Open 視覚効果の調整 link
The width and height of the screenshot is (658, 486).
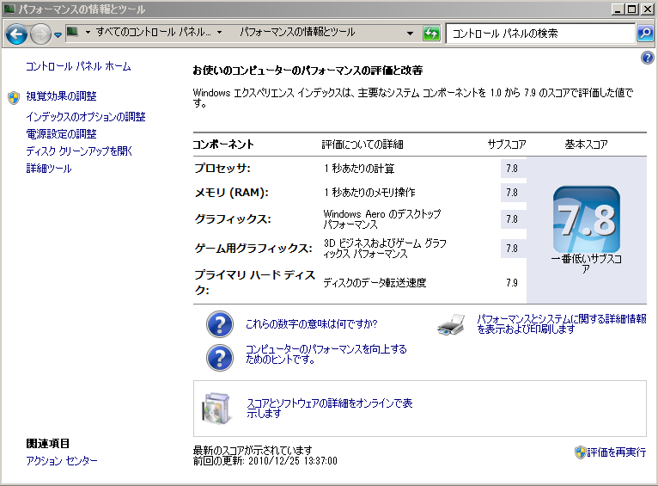pyautogui.click(x=61, y=96)
